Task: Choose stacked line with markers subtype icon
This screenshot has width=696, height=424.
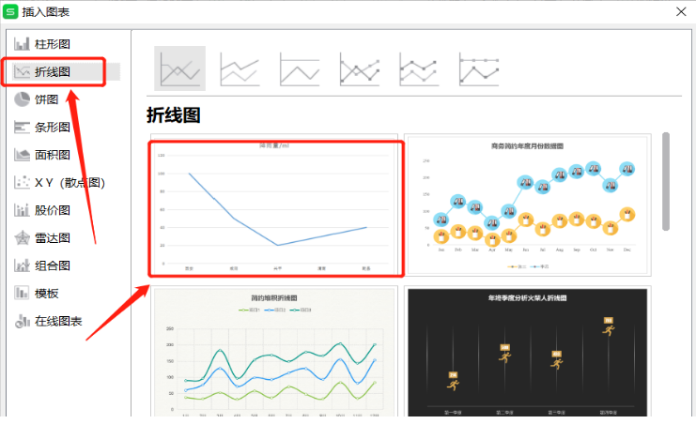Action: [x=419, y=68]
